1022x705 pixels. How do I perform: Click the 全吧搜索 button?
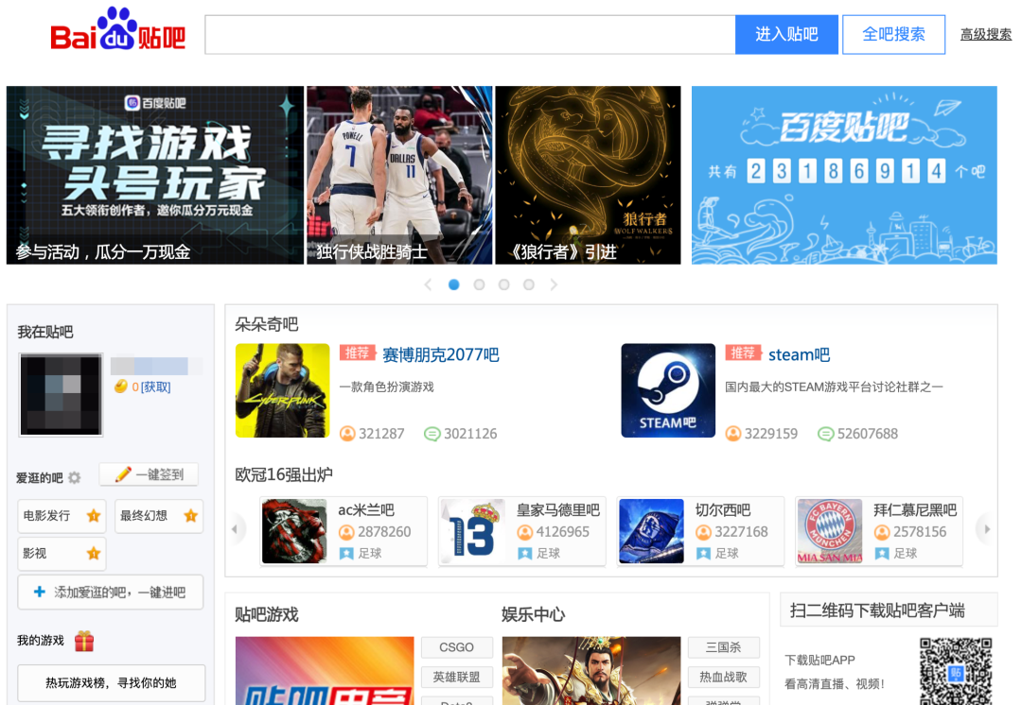(x=893, y=35)
